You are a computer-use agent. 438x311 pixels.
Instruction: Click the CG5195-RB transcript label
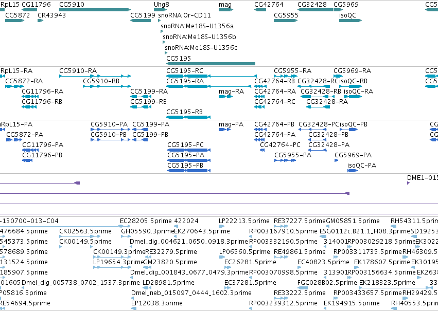point(184,112)
